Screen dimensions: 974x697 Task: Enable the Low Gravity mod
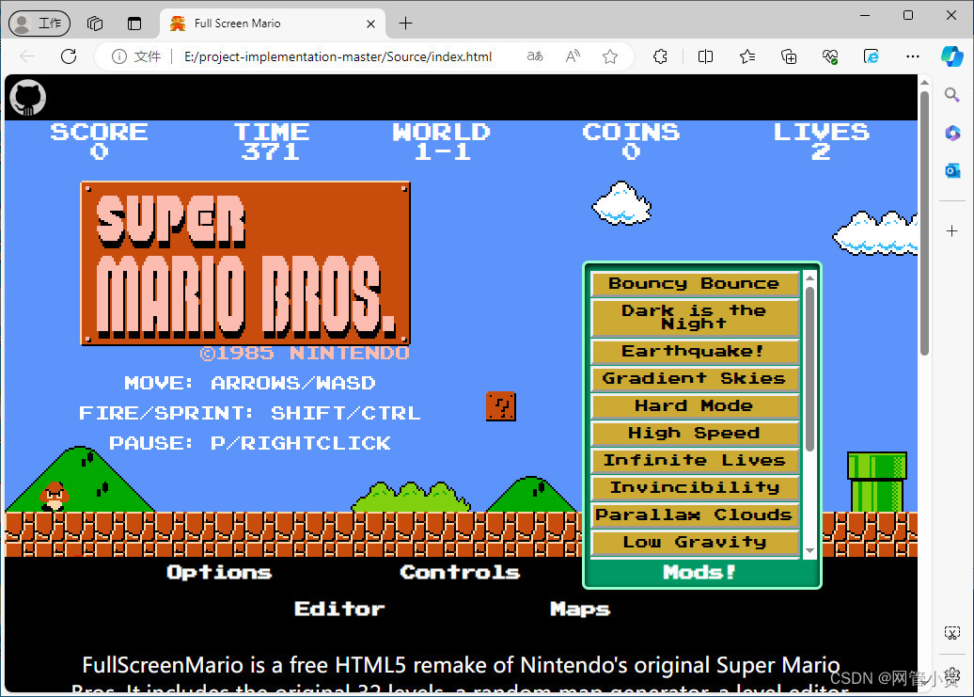click(x=695, y=543)
